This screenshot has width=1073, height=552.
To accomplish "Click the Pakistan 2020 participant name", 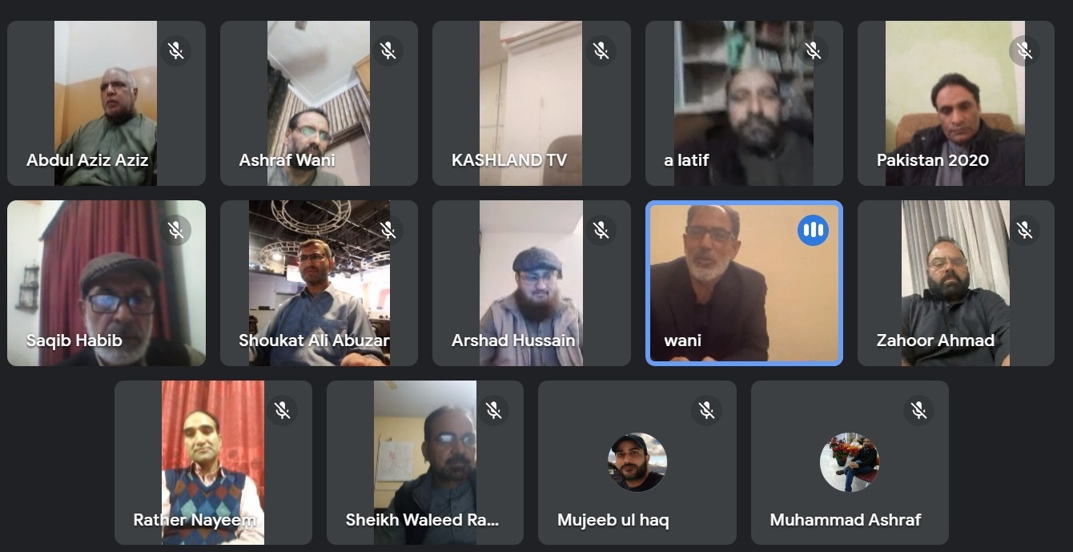I will pos(933,160).
